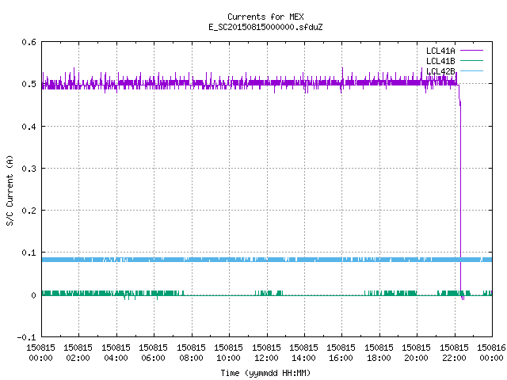507x380 pixels.
Task: Click the 0 y-axis tick label
Action: [x=33, y=295]
